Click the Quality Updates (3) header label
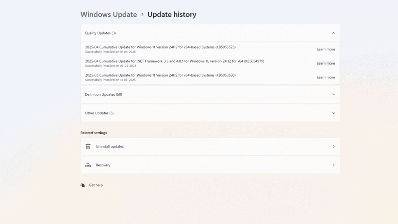Image resolution: width=398 pixels, height=224 pixels. click(100, 33)
